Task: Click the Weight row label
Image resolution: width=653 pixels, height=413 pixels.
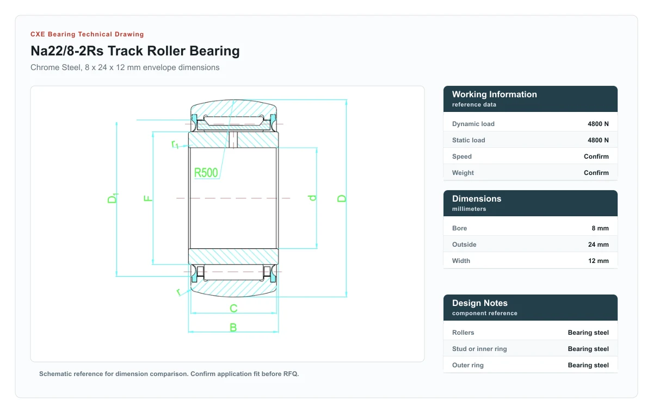Action: [x=463, y=173]
